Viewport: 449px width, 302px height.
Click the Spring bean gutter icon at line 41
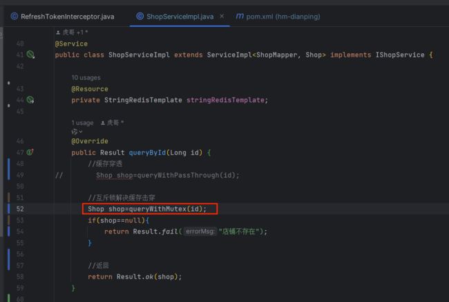30,55
